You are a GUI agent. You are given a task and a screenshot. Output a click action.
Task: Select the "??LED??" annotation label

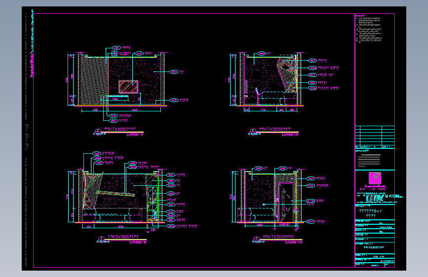click(x=124, y=54)
